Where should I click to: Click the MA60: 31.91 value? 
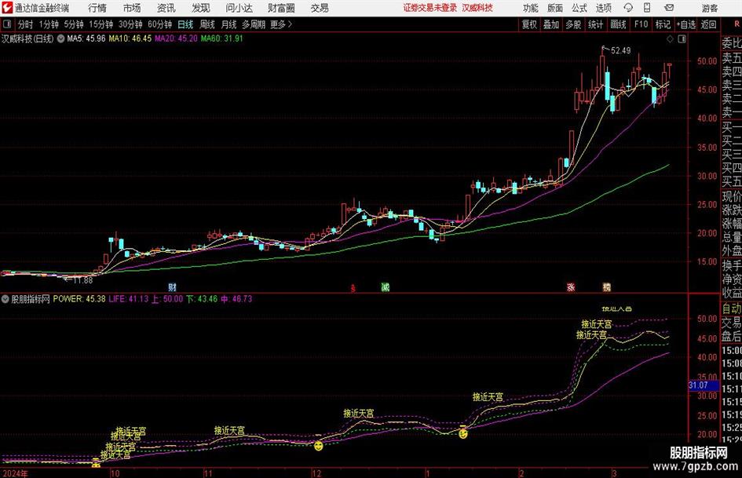pyautogui.click(x=222, y=38)
